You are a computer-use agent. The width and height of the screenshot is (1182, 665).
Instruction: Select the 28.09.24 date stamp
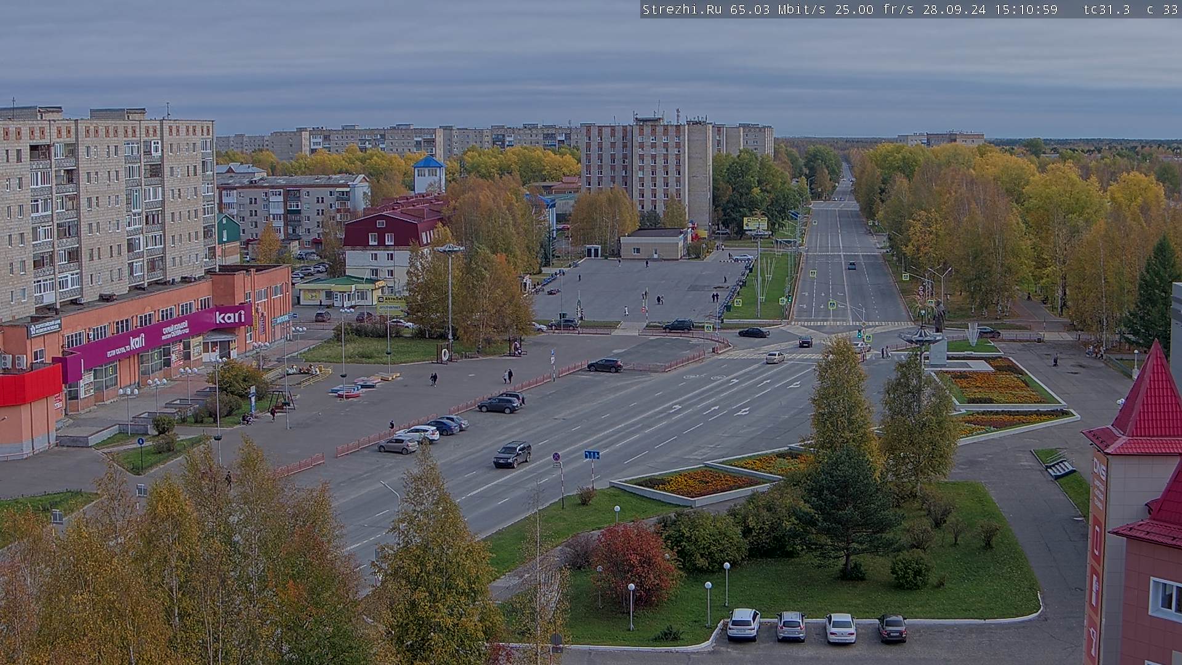tap(954, 9)
